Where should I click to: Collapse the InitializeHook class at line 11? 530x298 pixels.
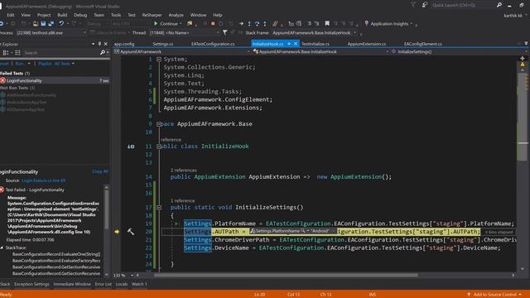click(159, 147)
